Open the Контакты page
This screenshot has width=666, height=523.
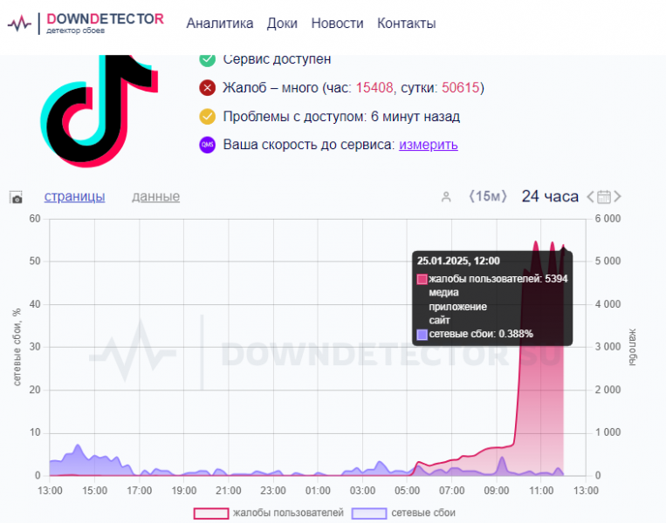click(x=407, y=24)
